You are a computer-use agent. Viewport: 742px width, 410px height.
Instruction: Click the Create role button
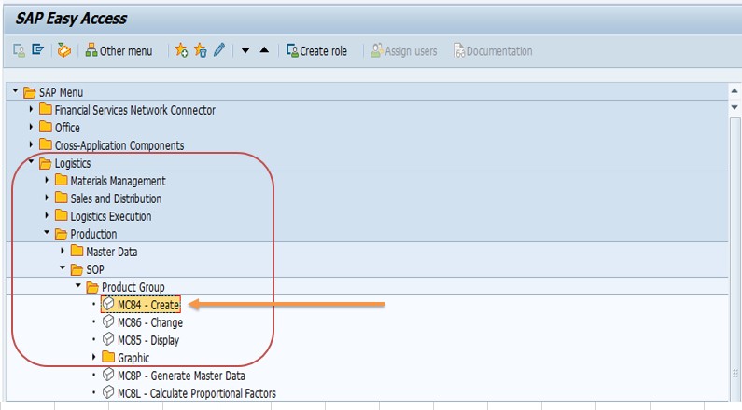316,50
